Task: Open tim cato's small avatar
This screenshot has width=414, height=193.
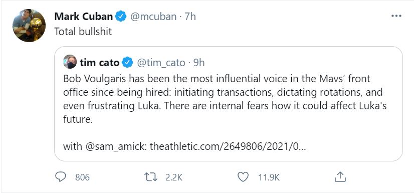Action: (x=70, y=62)
